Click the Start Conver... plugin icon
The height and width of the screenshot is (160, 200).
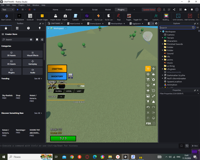[x=6, y=17]
